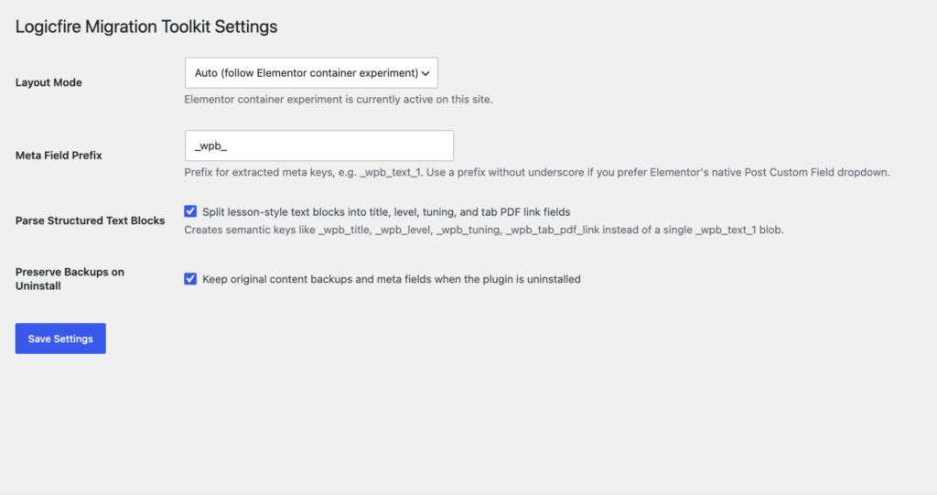
Task: Uncheck Split lesson-style text blocks checkbox
Action: (x=190, y=211)
